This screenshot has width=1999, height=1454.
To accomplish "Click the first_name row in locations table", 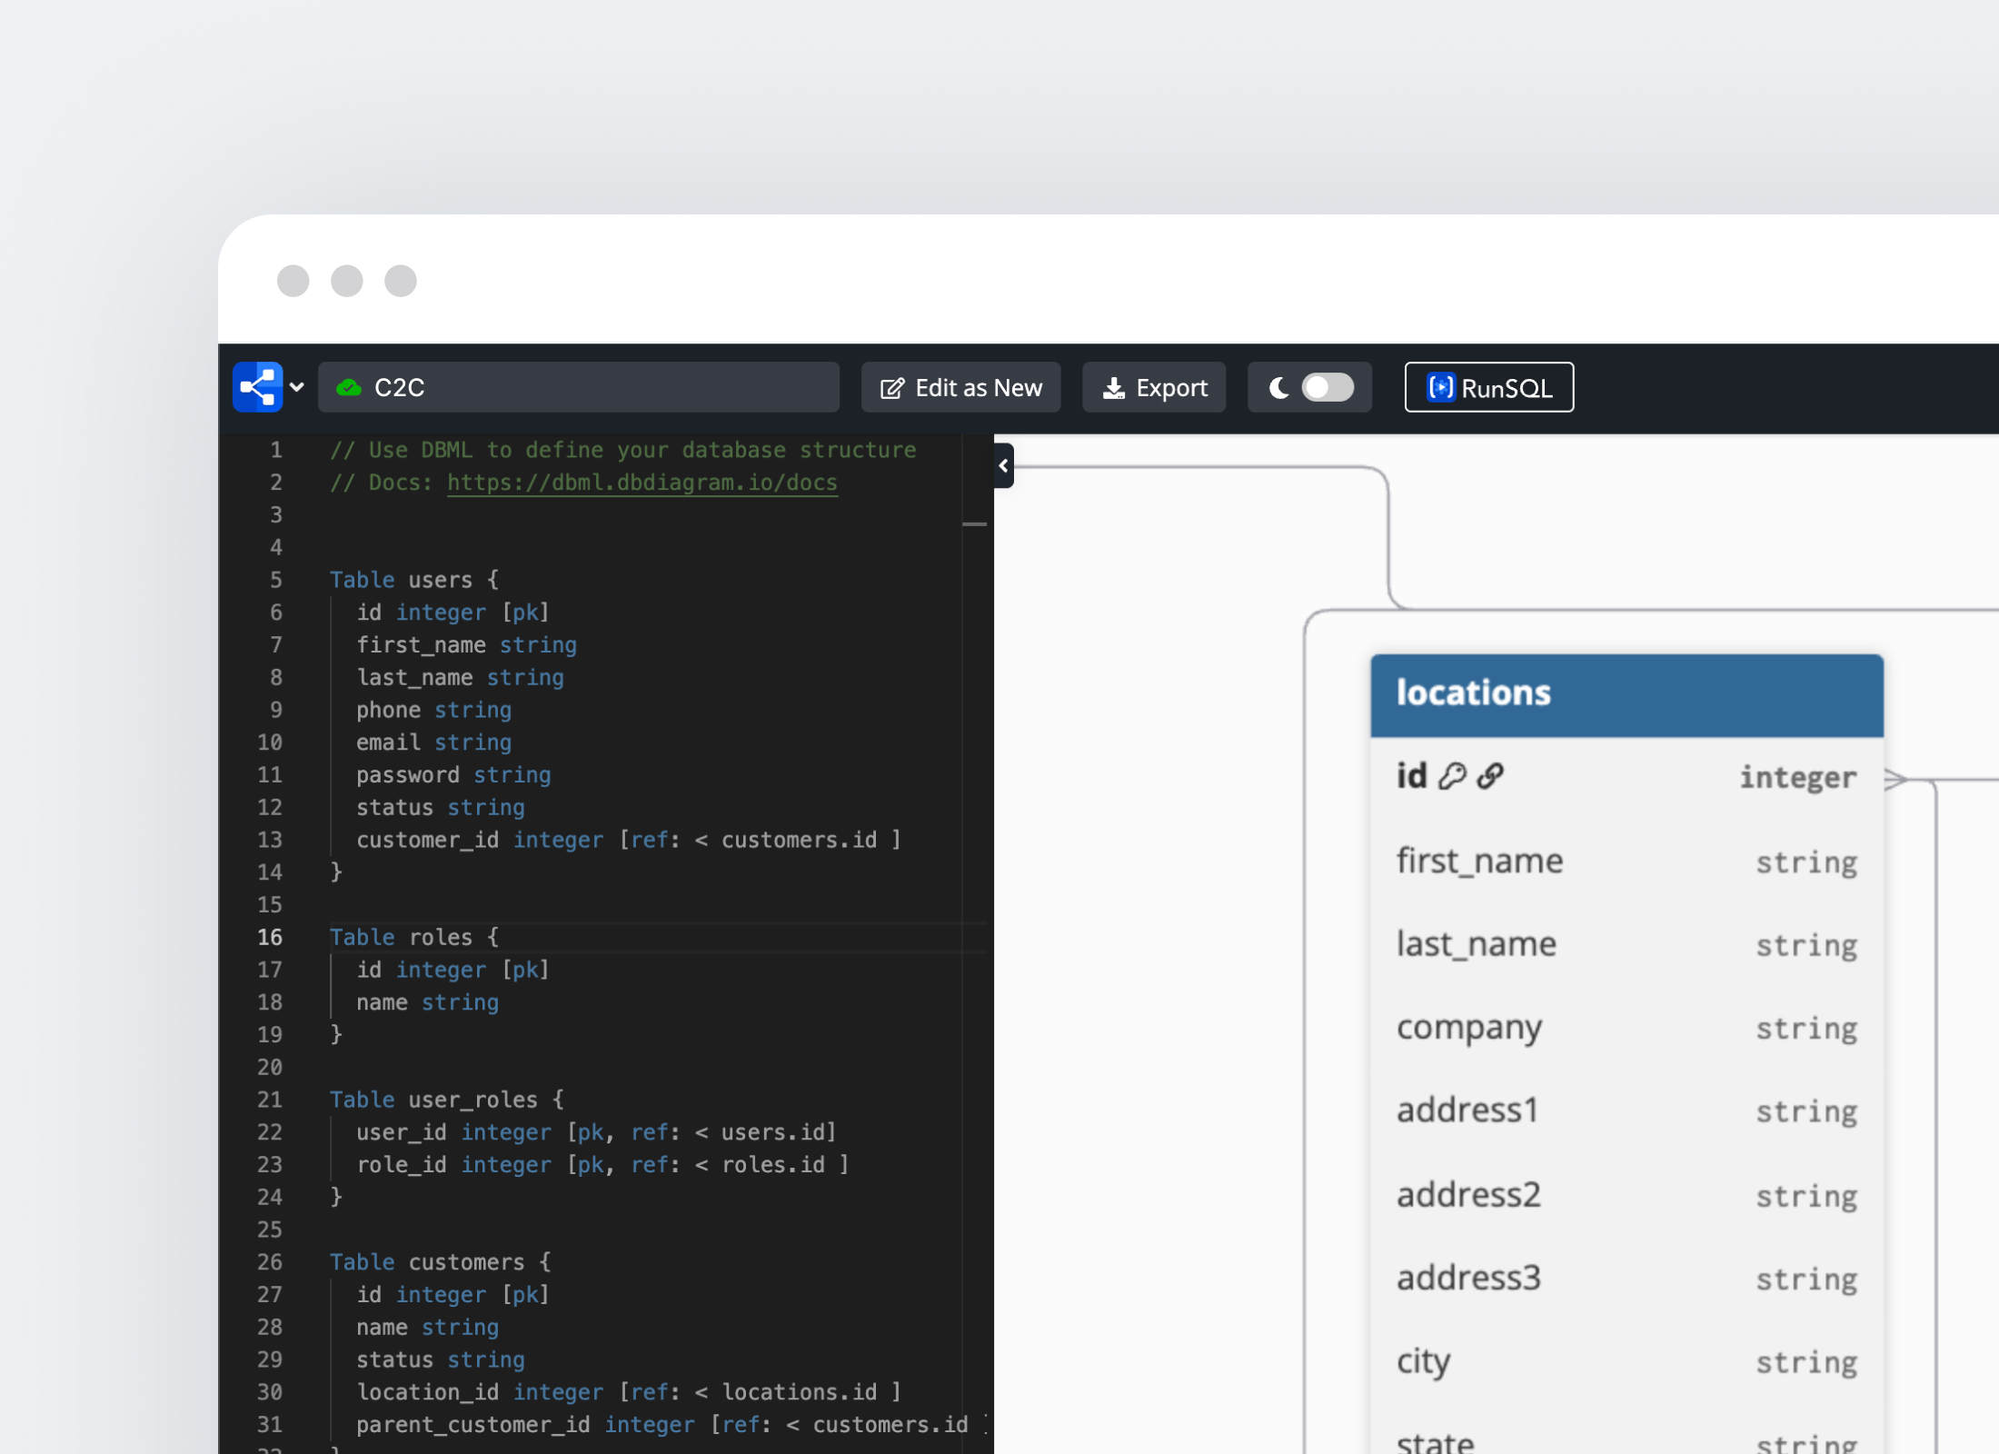I will tap(1626, 861).
